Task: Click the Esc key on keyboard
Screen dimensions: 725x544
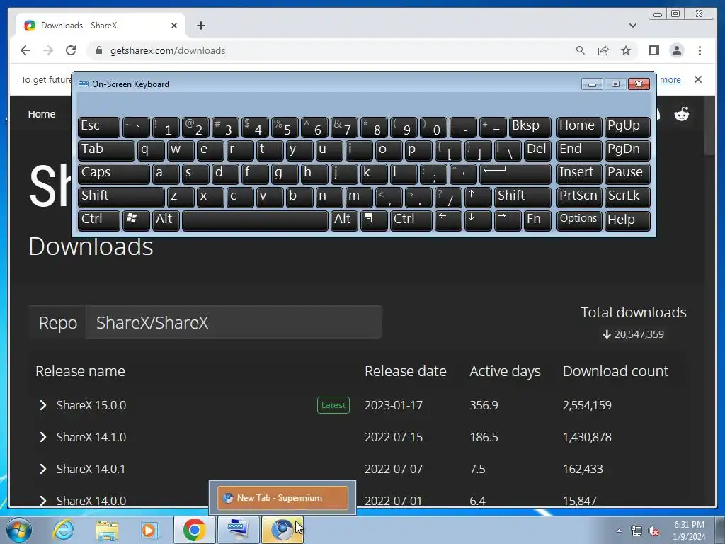Action: point(99,127)
